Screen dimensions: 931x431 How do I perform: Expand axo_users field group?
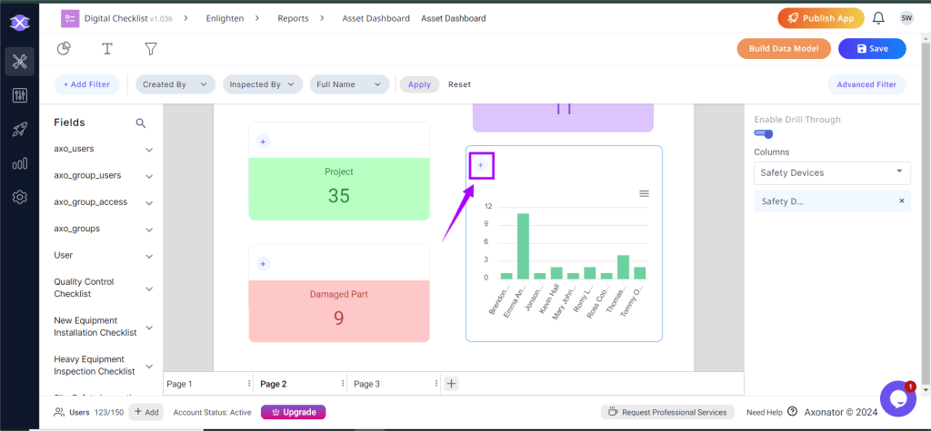pyautogui.click(x=149, y=150)
